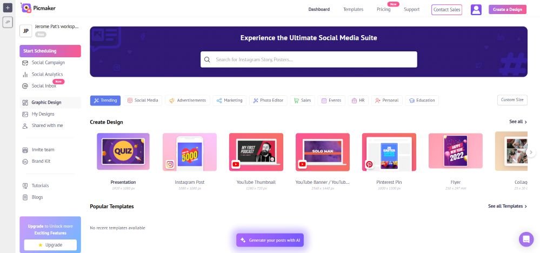Click the Sales cart icon

(296, 101)
